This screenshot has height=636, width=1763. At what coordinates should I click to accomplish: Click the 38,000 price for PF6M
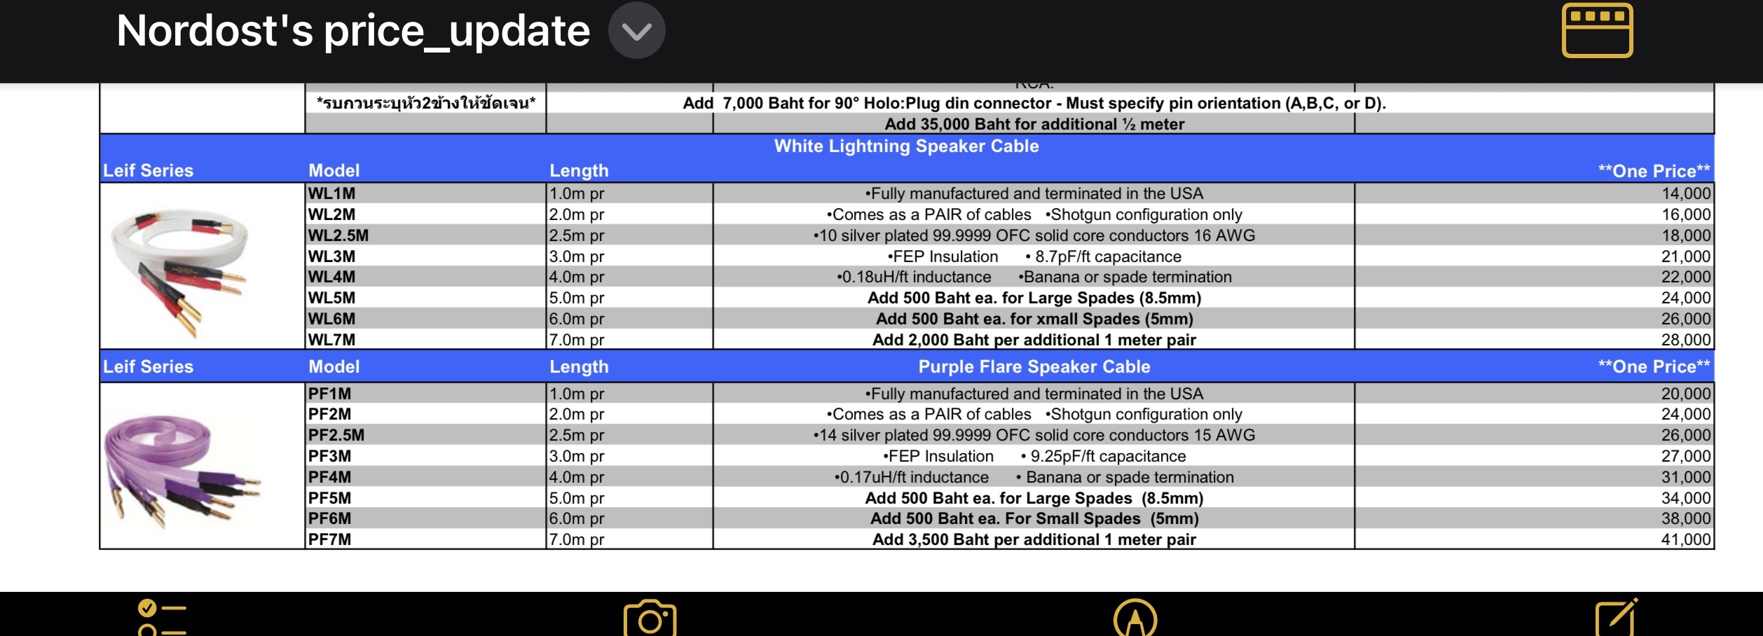pyautogui.click(x=1686, y=518)
